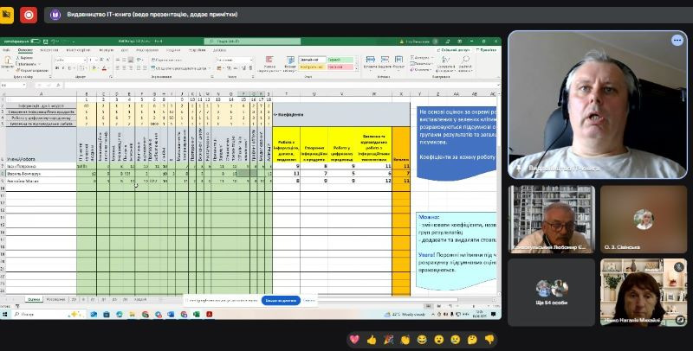Click red Acrobat icon in Windows taskbar
This screenshot has width=693, height=351.
click(x=209, y=315)
